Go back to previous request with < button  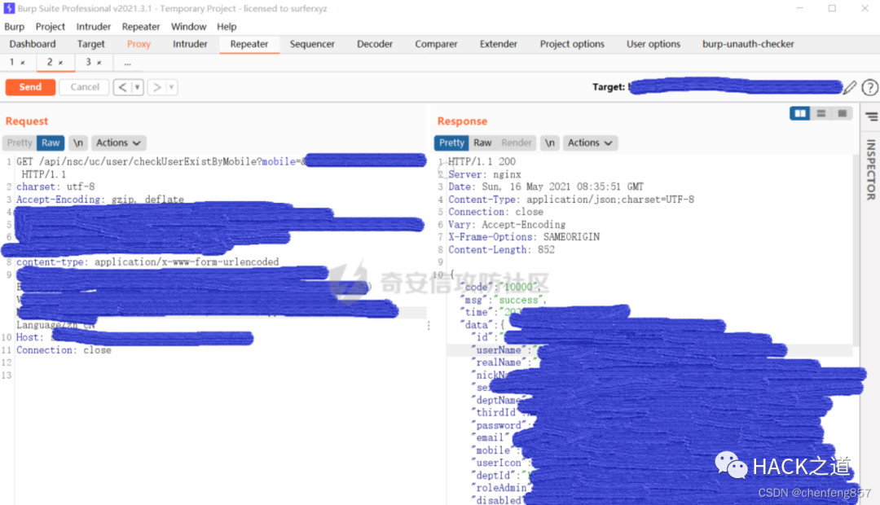coord(122,87)
